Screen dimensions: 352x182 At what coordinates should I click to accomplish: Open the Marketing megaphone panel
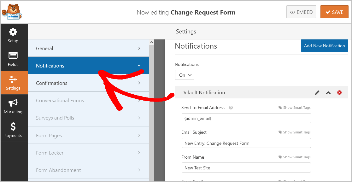click(x=13, y=106)
